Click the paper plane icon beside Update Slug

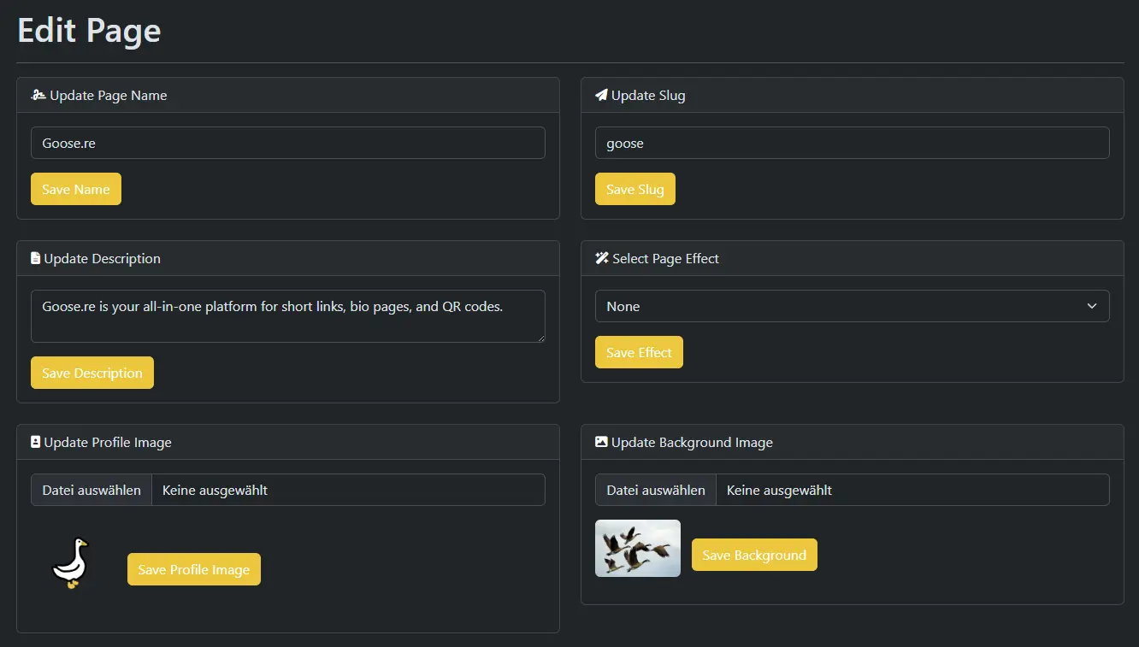(601, 96)
